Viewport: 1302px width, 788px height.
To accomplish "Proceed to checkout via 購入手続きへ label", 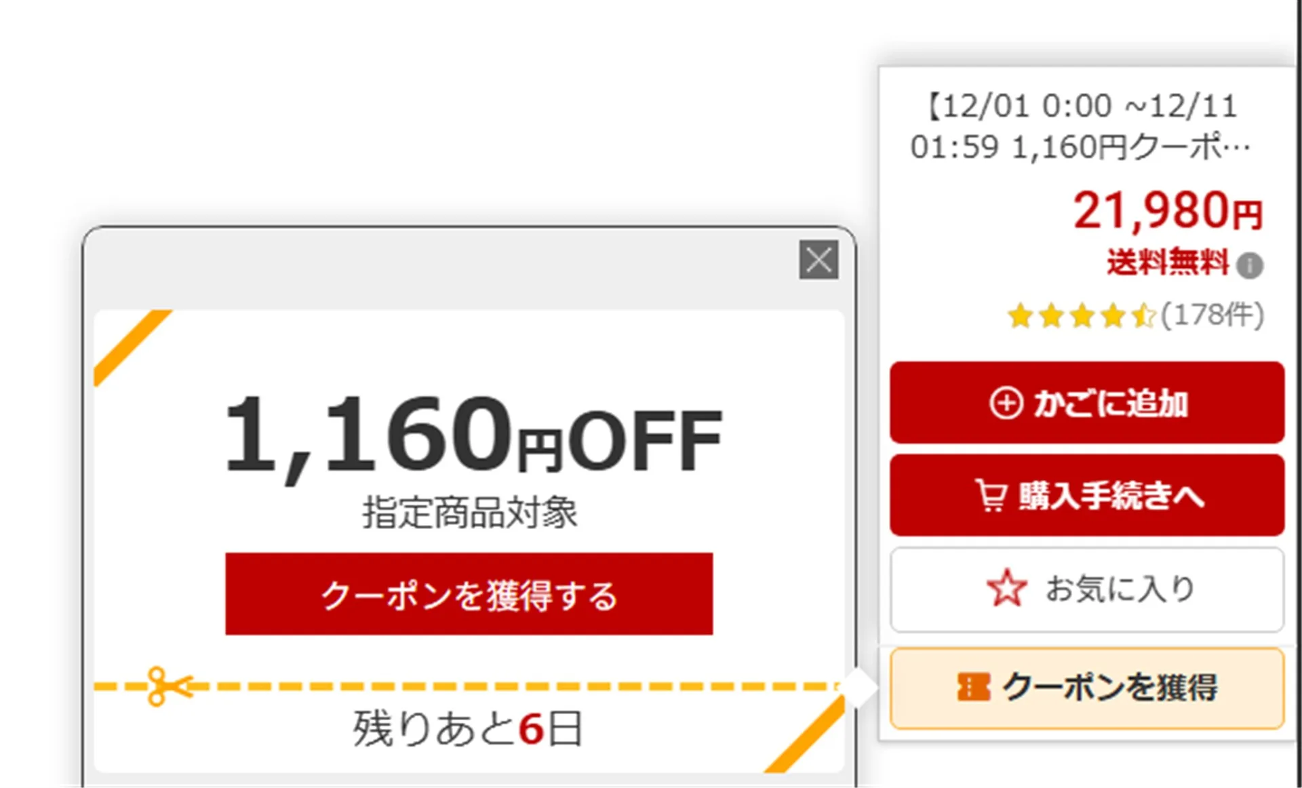I will [1111, 496].
